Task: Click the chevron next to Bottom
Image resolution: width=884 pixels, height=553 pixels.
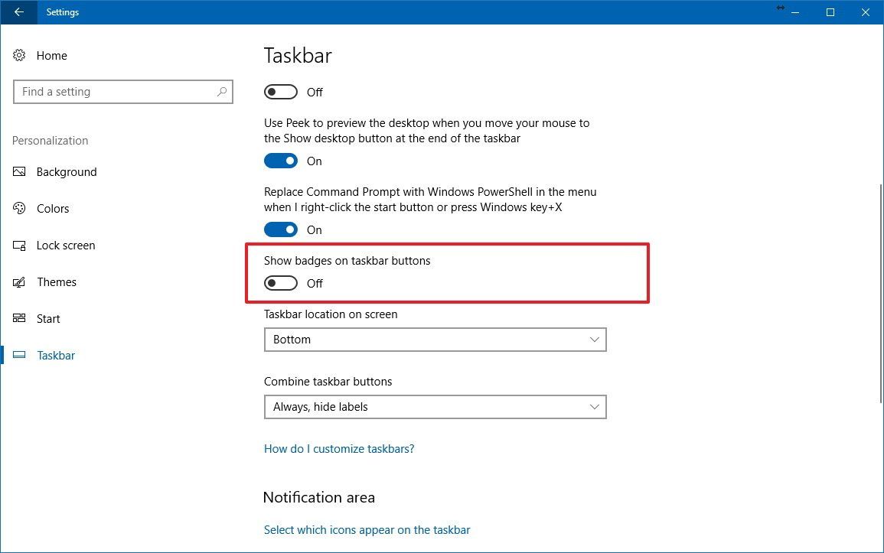Action: [x=595, y=339]
